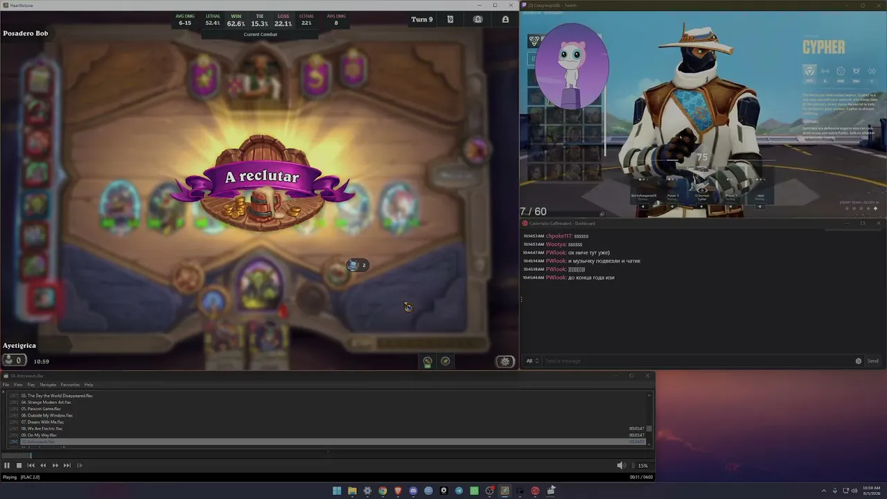The image size is (887, 499).
Task: Click username chpoke117 in chat
Action: (x=559, y=236)
